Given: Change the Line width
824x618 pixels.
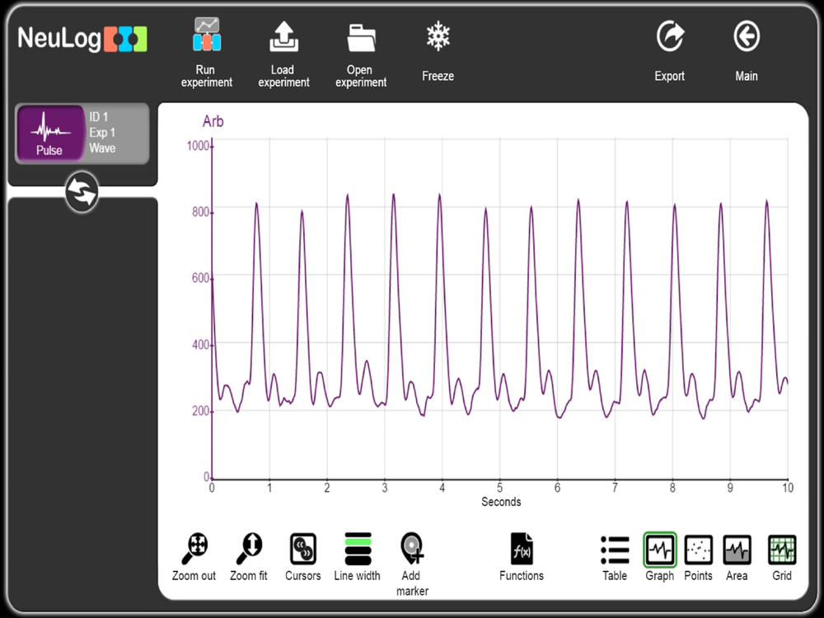Looking at the screenshot, I should click(x=358, y=549).
